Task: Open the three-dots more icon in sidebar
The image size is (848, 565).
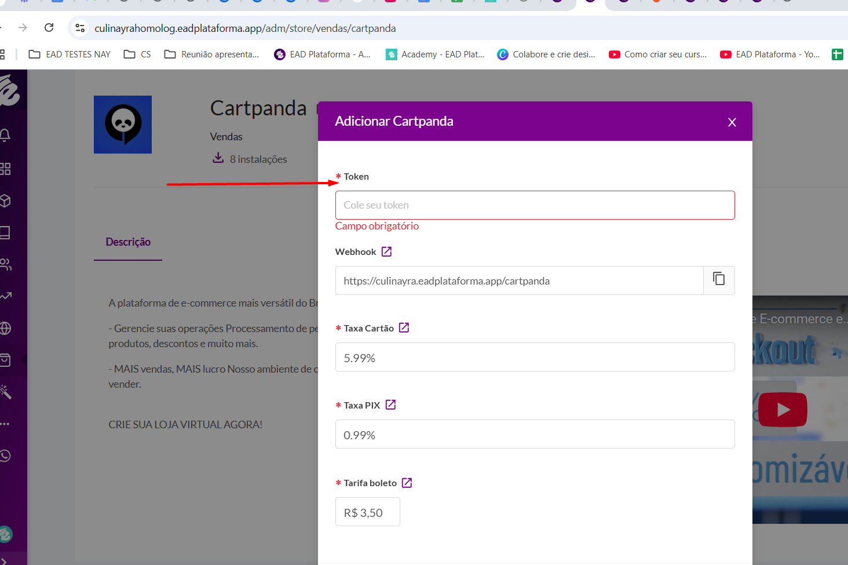Action: click(x=5, y=424)
